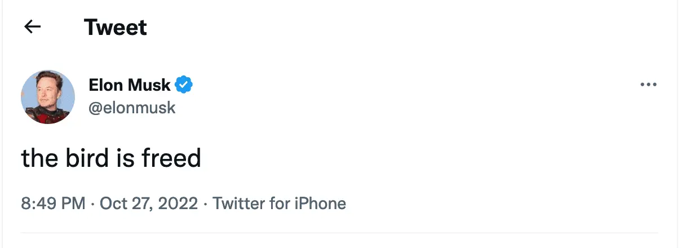Click the first word "the" in the tweet
This screenshot has width=691, height=248.
[x=38, y=158]
